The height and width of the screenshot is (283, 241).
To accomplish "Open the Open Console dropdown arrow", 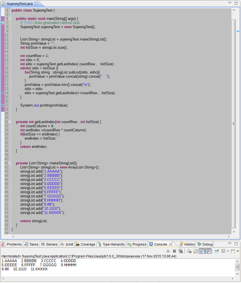I will (238, 251).
